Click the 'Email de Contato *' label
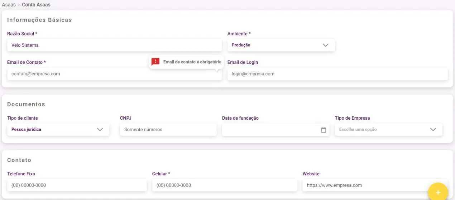The height and width of the screenshot is (200, 455). pos(27,62)
